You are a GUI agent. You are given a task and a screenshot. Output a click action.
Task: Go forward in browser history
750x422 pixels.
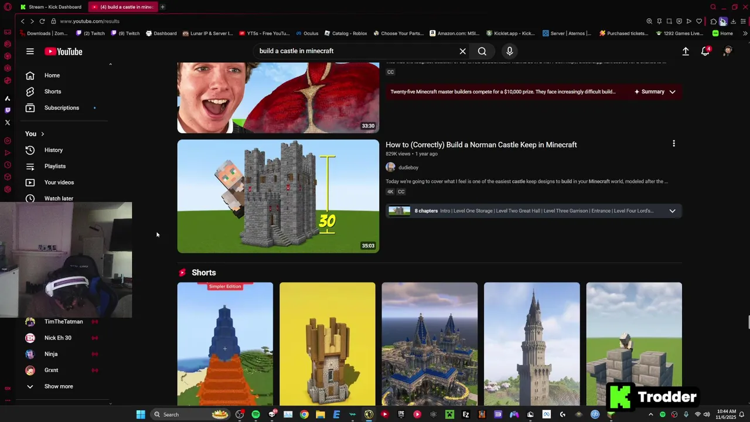pyautogui.click(x=32, y=21)
